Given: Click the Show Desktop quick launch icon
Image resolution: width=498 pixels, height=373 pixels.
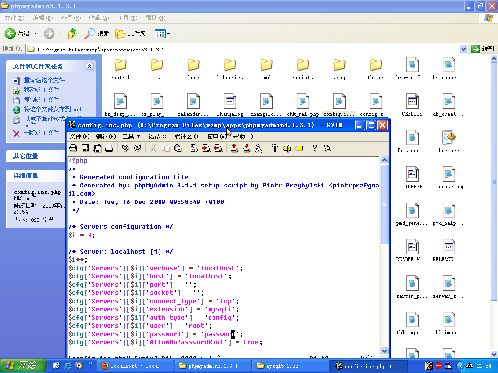Looking at the screenshot, I should (x=56, y=366).
